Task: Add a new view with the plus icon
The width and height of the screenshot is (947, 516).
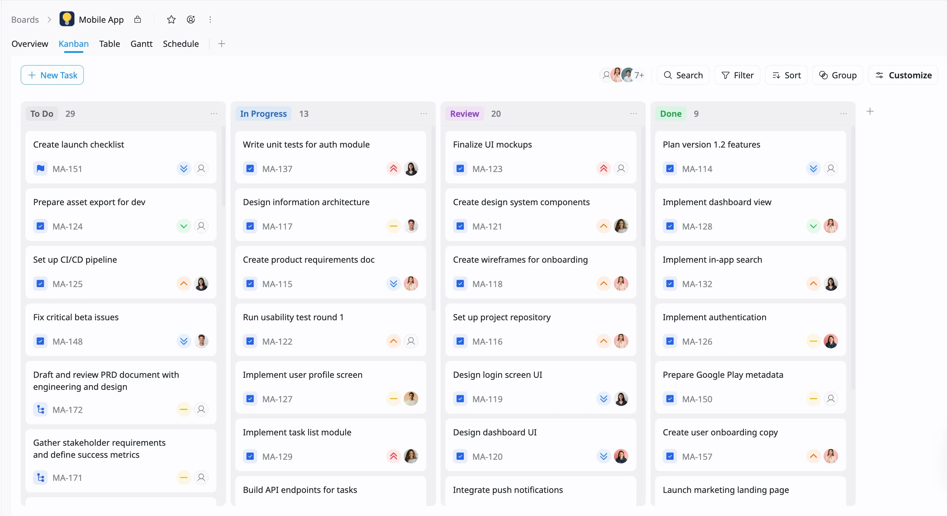Action: 221,44
